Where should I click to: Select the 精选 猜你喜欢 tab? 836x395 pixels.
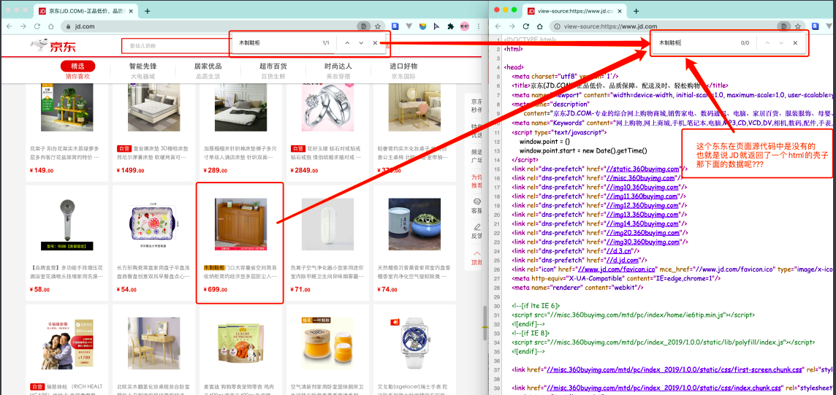78,70
